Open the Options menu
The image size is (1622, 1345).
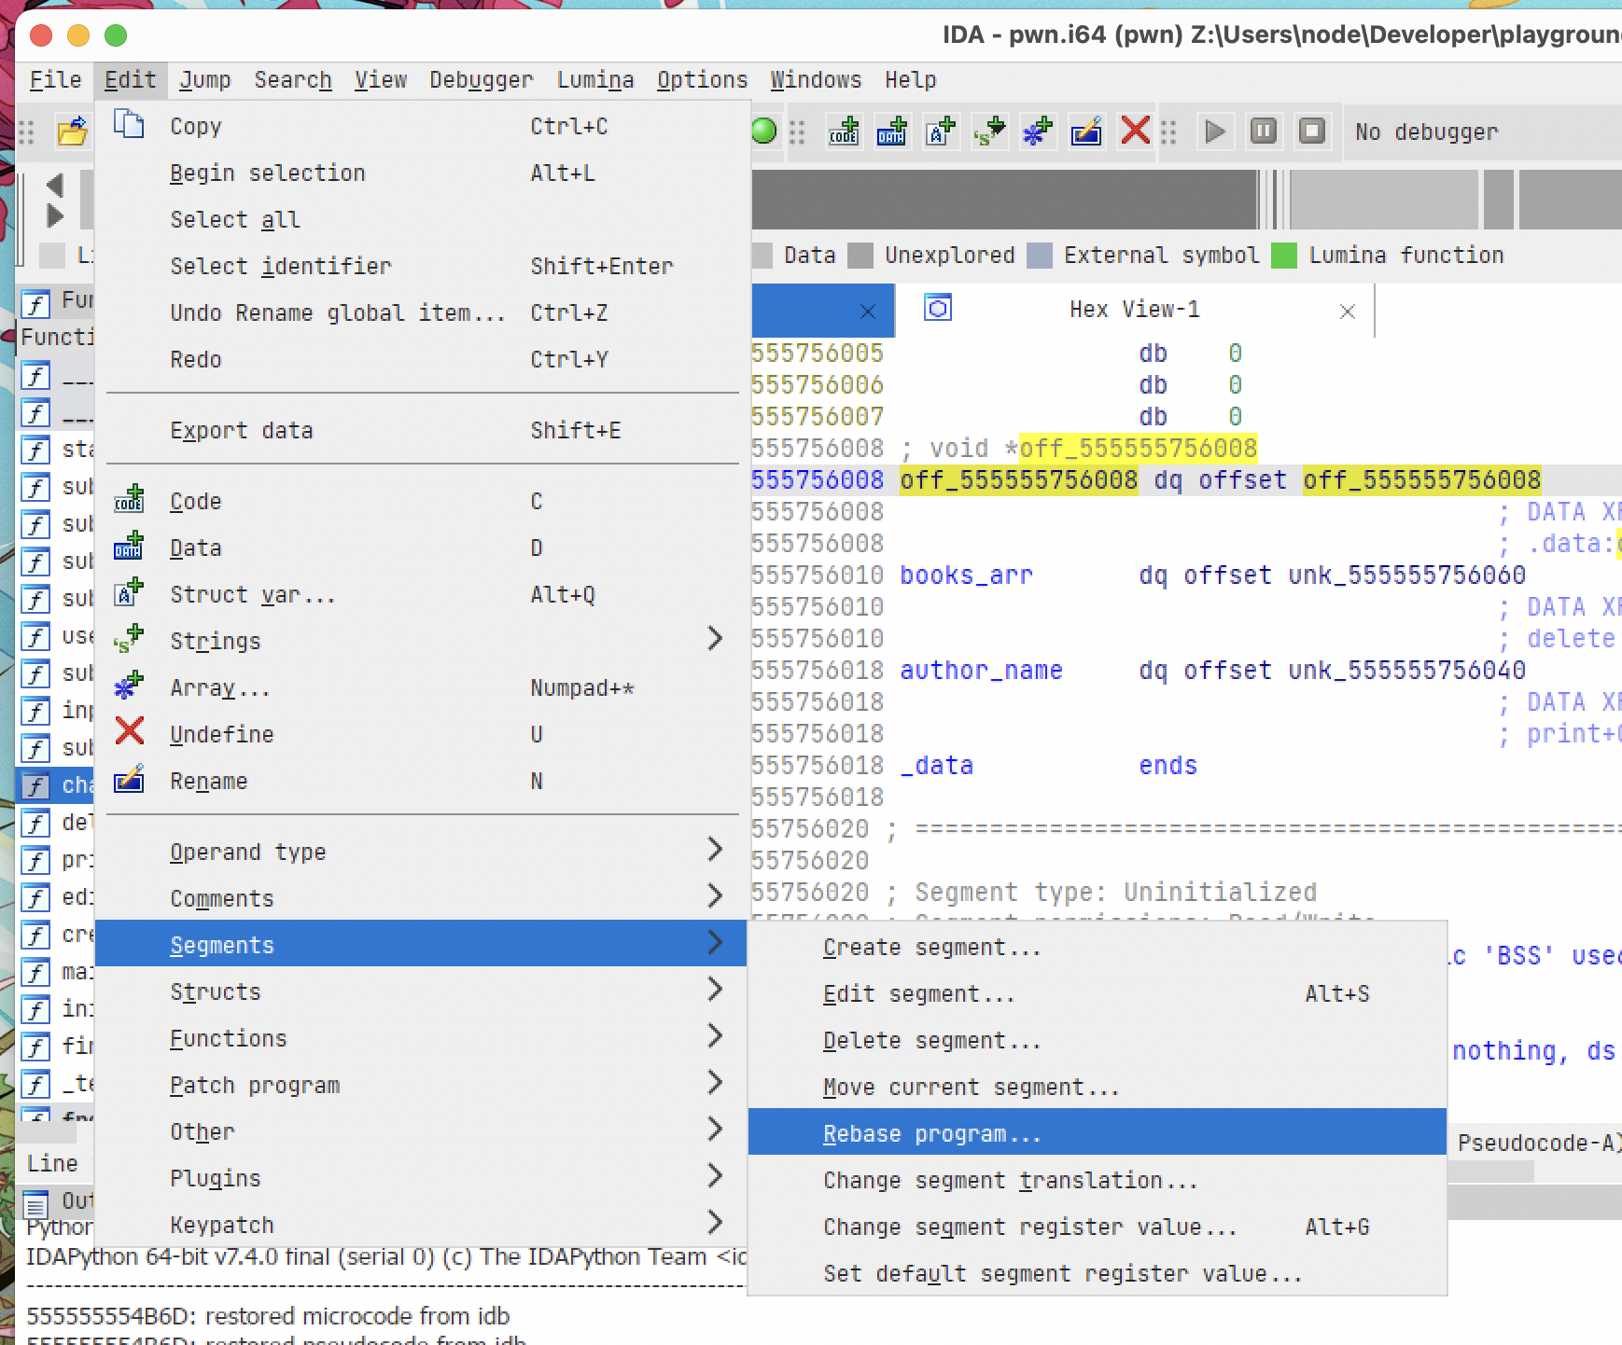click(702, 80)
